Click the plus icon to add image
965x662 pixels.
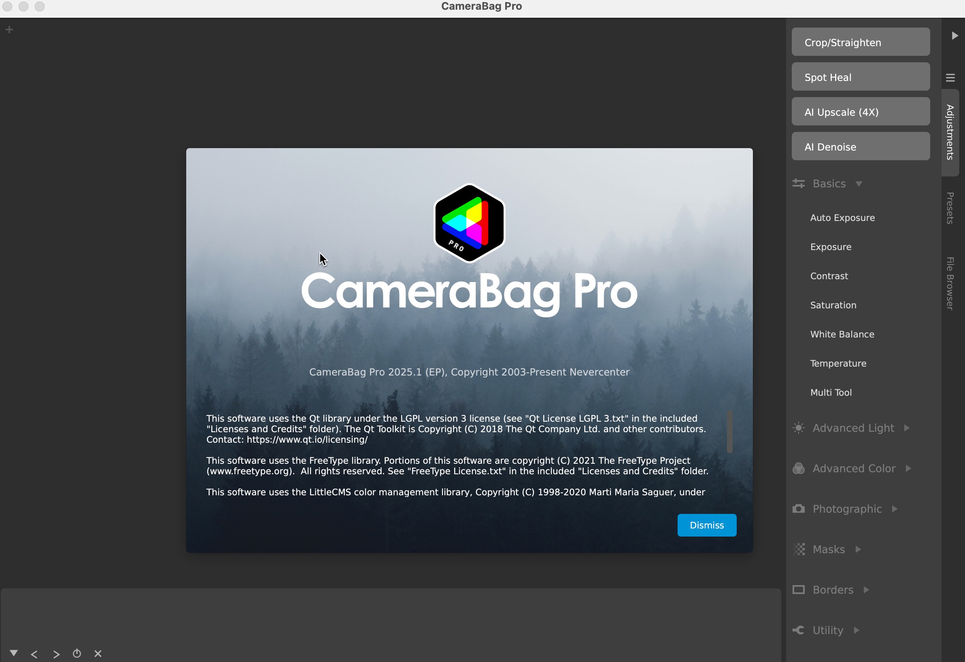[x=9, y=30]
